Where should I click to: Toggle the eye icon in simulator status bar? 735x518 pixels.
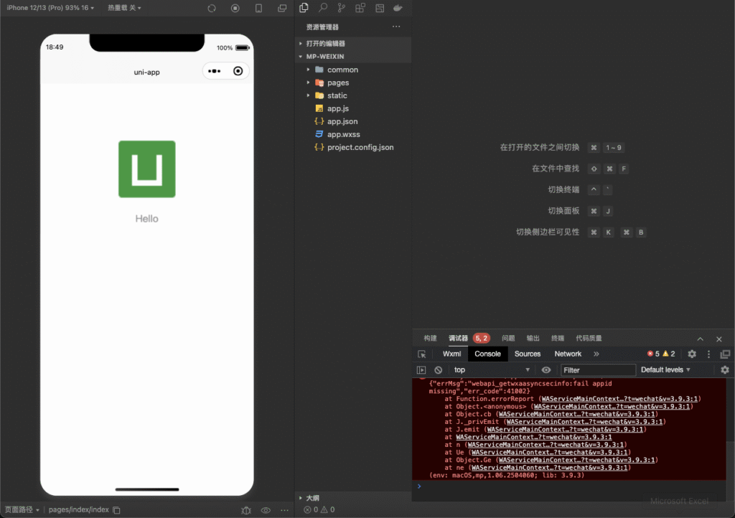click(266, 510)
